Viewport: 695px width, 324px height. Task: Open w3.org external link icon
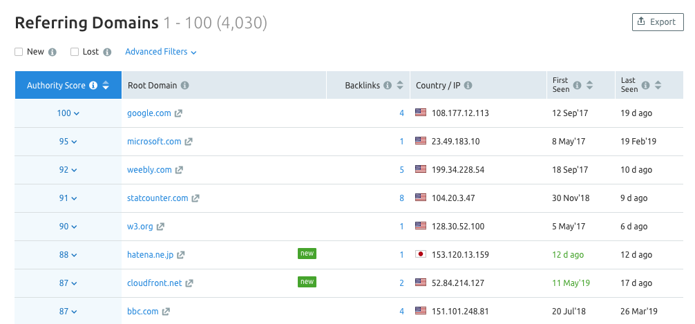coord(160,227)
